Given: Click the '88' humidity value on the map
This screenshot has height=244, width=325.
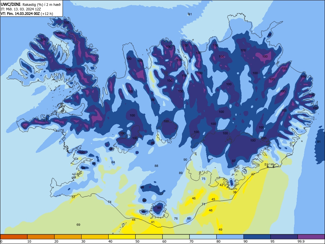Looking at the screenshot, I should 157,166.
